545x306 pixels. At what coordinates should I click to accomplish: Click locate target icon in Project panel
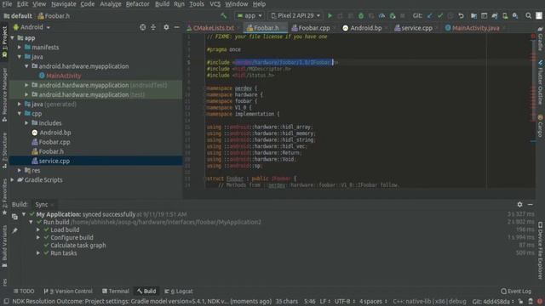142,27
